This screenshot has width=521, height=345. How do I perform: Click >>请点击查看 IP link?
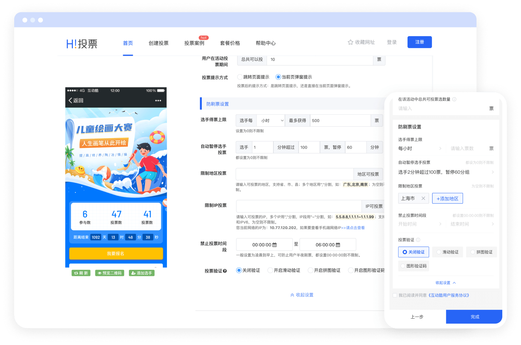[x=353, y=228]
